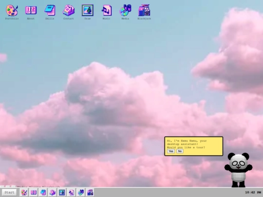Click the notepad taskbar icon
The height and width of the screenshot is (197, 263).
click(43, 193)
